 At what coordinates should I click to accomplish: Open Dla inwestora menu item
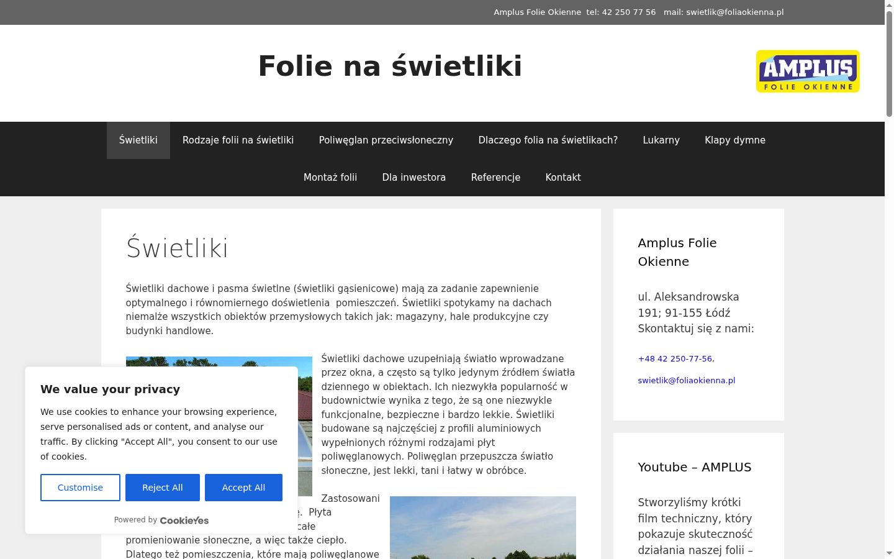[414, 178]
